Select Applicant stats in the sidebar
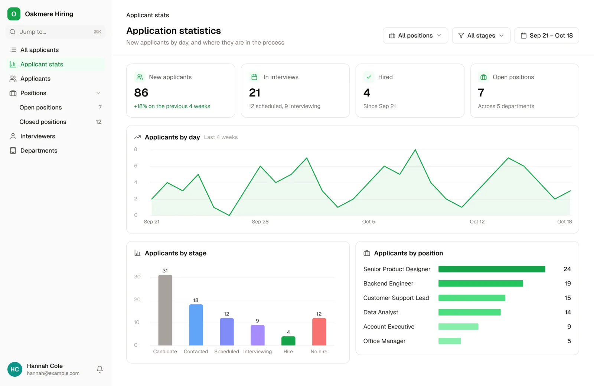This screenshot has width=594, height=386. point(56,64)
